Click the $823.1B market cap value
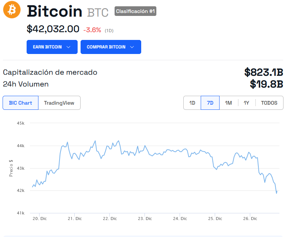This screenshot has height=237, width=292. click(x=264, y=72)
